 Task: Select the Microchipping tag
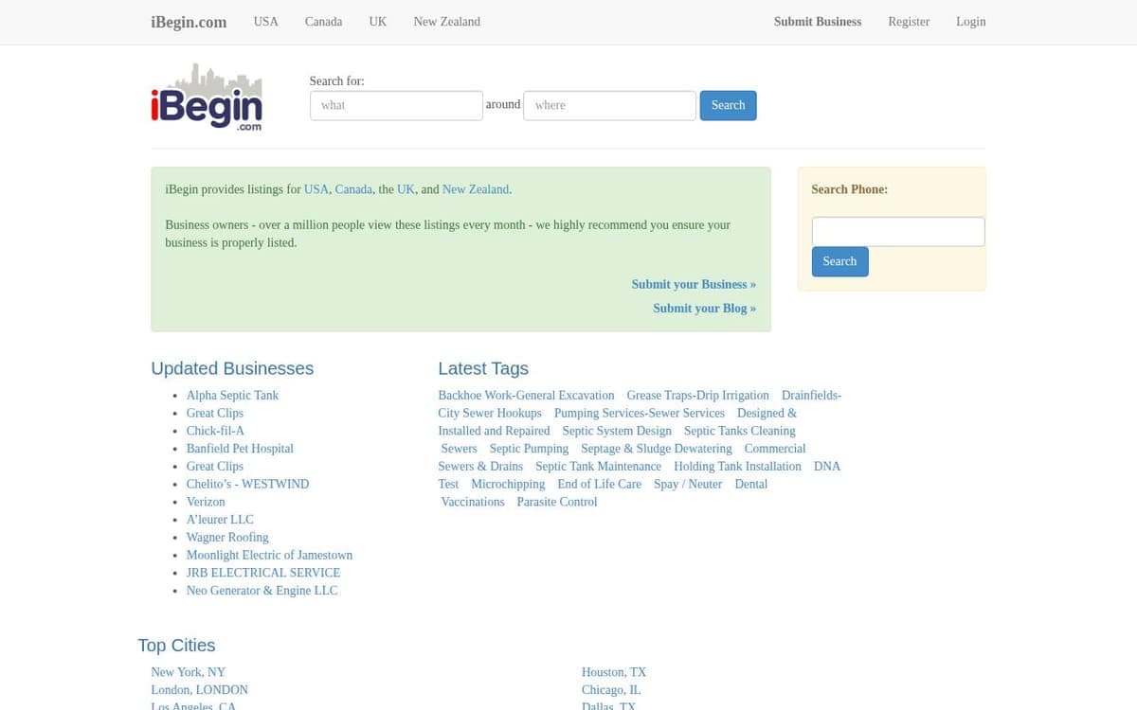pyautogui.click(x=508, y=484)
